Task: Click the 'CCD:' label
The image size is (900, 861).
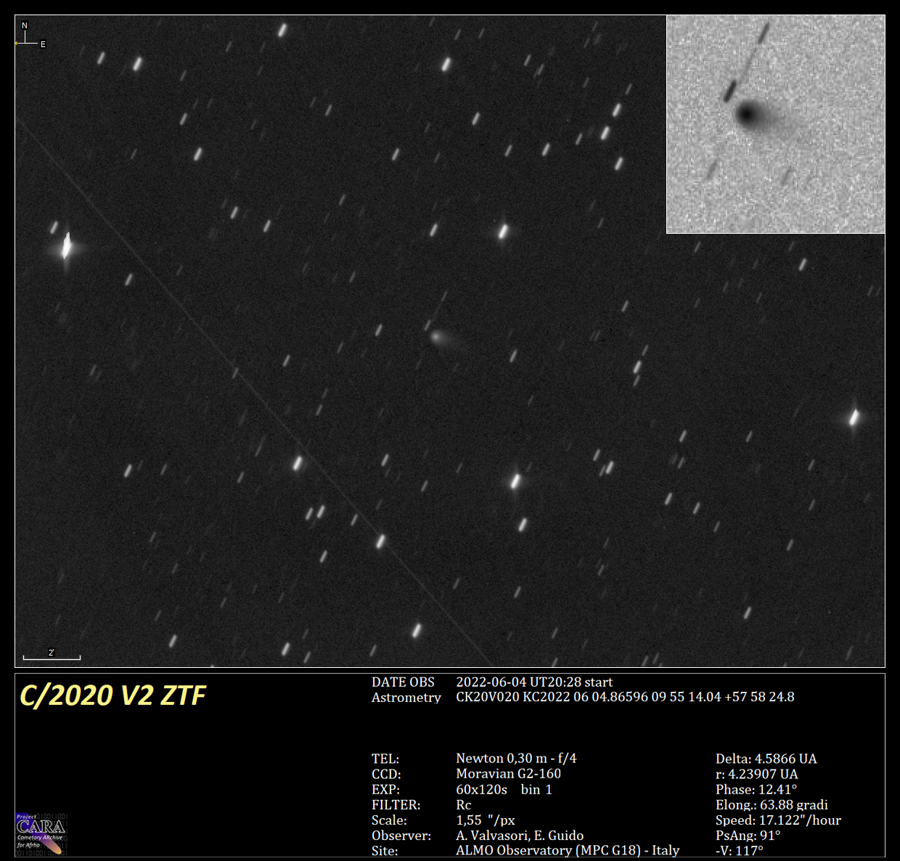Action: [386, 774]
